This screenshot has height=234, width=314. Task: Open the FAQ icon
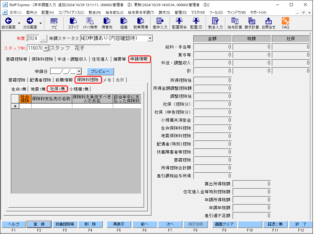[285, 23]
